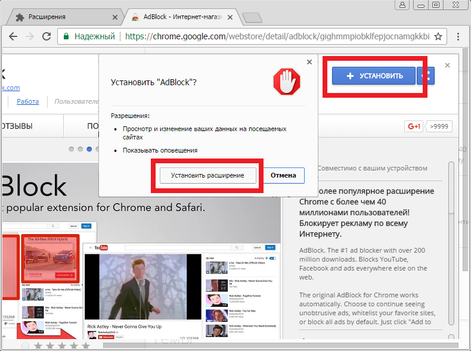This screenshot has height=351, width=471.
Task: Open the developer website link ending in .com
Action: pyautogui.click(x=11, y=88)
